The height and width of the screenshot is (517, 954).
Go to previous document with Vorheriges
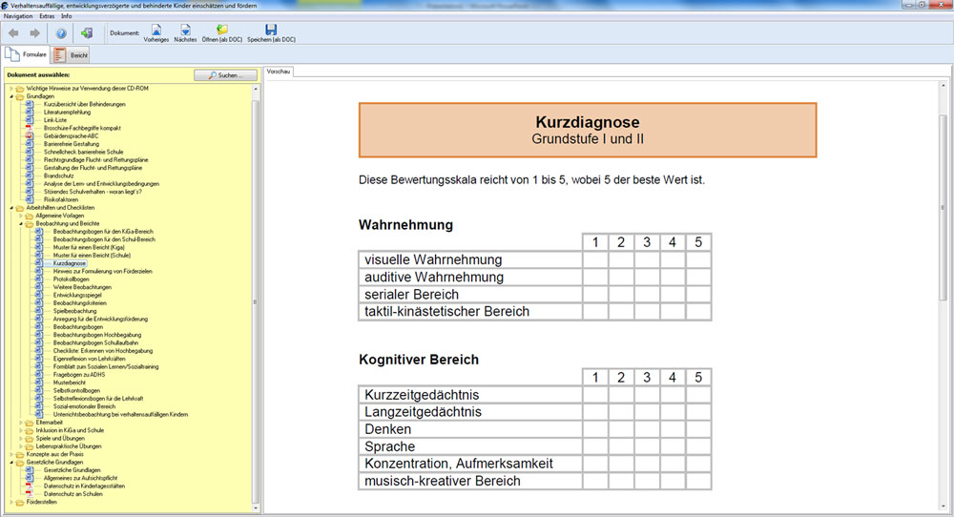click(156, 33)
